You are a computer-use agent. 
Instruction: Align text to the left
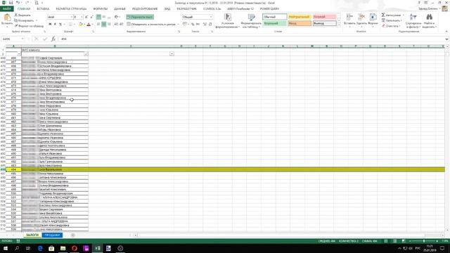pos(98,25)
